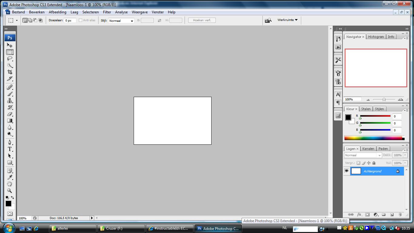This screenshot has width=414, height=233.
Task: Open the Actions panel icon
Action: (338, 47)
